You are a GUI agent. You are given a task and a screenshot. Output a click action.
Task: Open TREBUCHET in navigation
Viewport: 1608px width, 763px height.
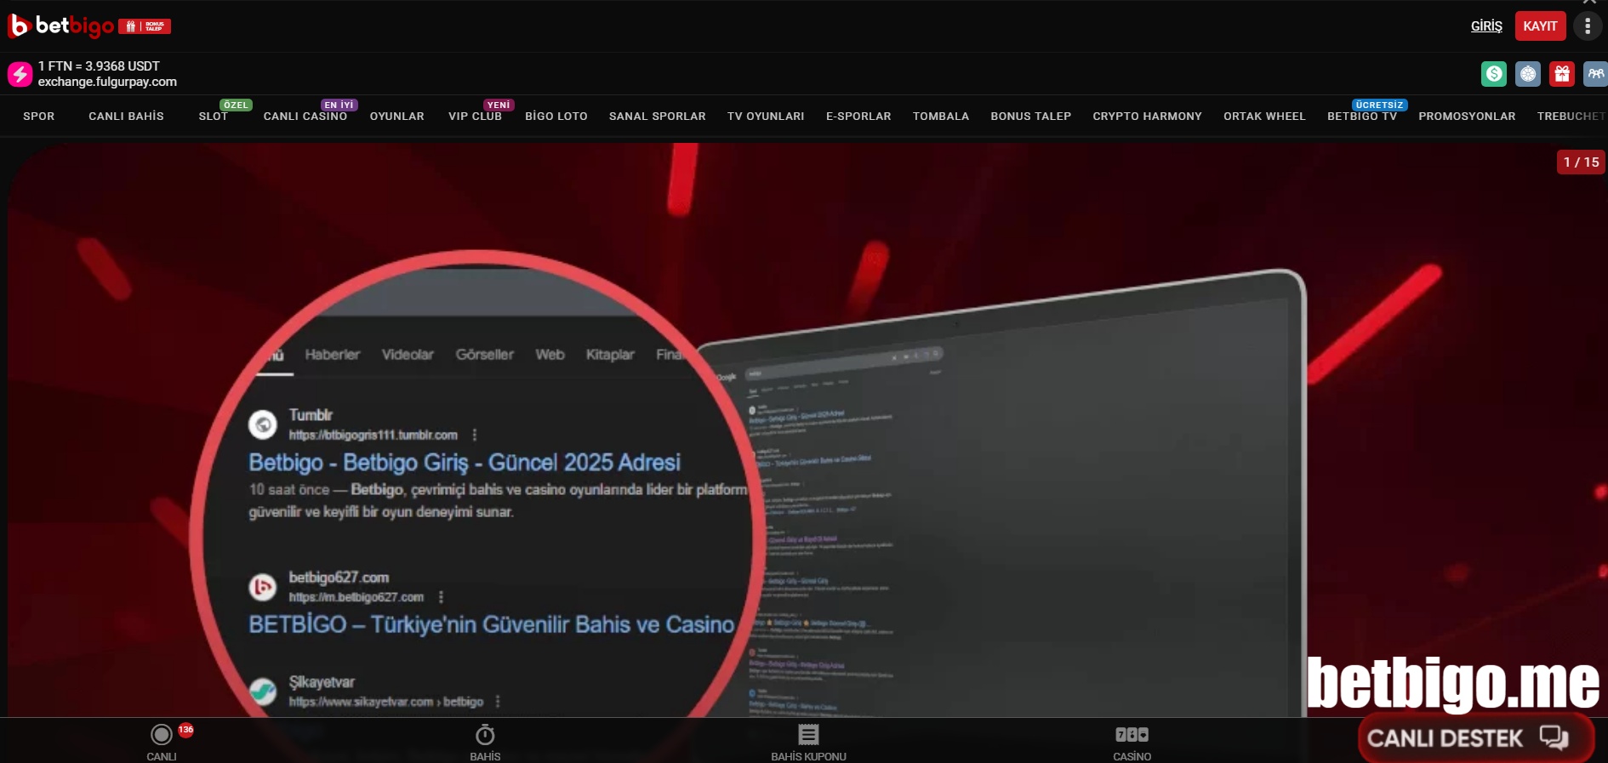tap(1571, 117)
